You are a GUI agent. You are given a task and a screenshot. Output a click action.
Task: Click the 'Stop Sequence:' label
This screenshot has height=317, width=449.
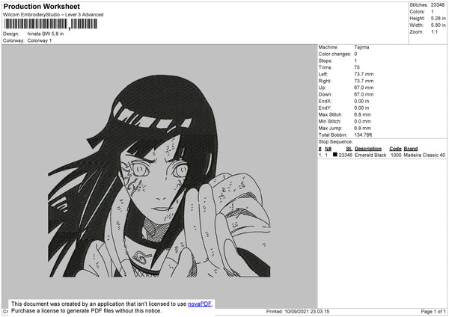pos(335,142)
